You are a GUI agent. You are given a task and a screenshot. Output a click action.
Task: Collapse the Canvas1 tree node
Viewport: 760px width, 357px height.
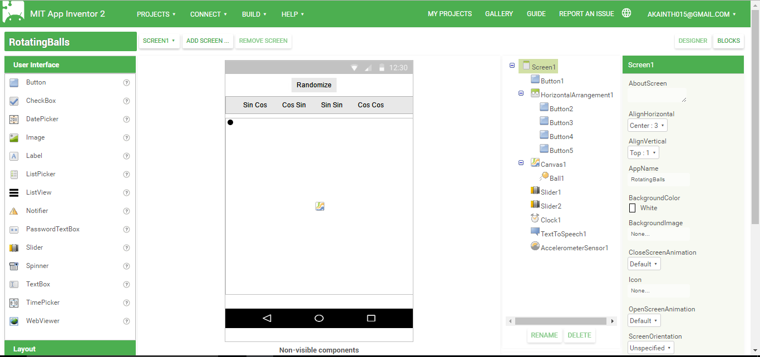tap(521, 163)
